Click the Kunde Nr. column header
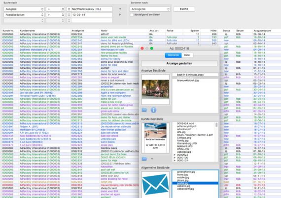The height and width of the screenshot is (198, 281). [x=8, y=31]
